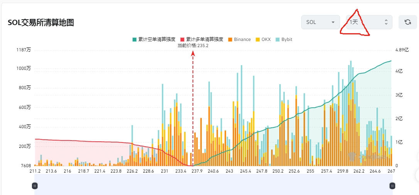Image resolution: width=419 pixels, height=195 pixels.
Task: Click the caret arrow in SOL selector
Action: click(x=333, y=22)
